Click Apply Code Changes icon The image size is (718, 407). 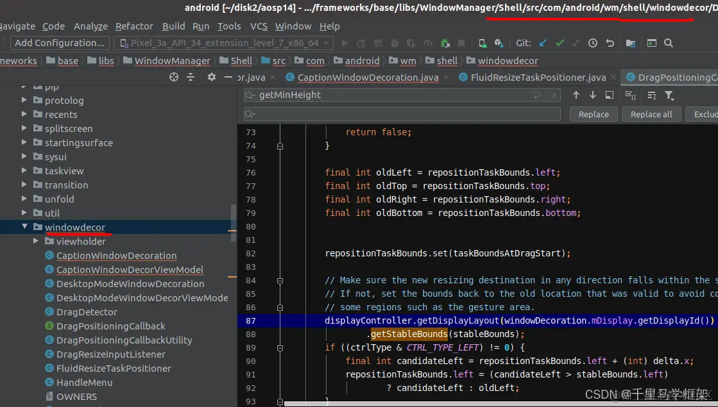pyautogui.click(x=378, y=43)
